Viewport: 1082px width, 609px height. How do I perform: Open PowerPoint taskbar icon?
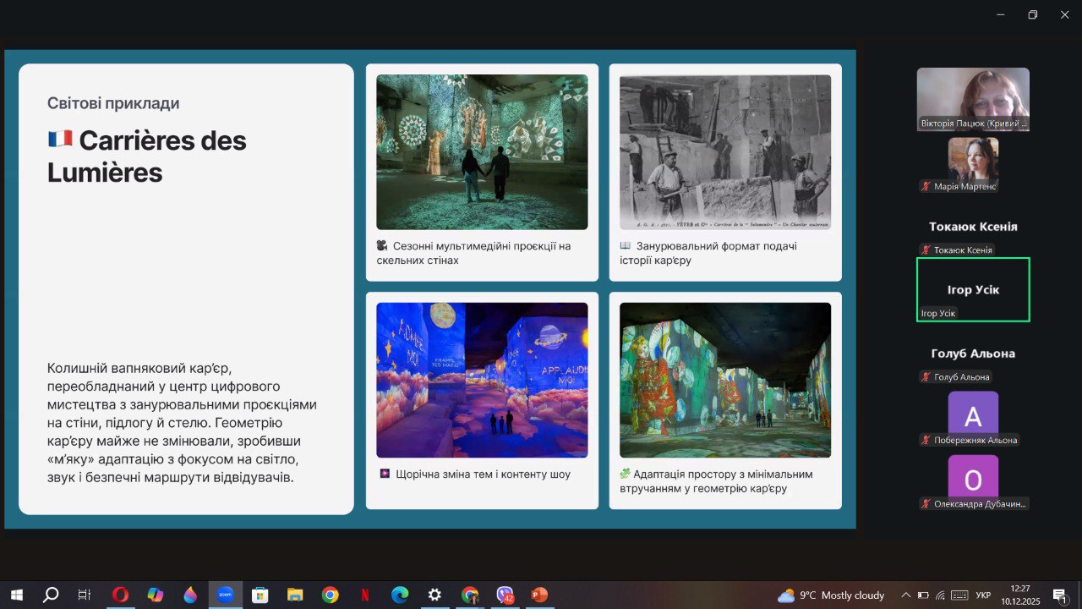click(539, 595)
